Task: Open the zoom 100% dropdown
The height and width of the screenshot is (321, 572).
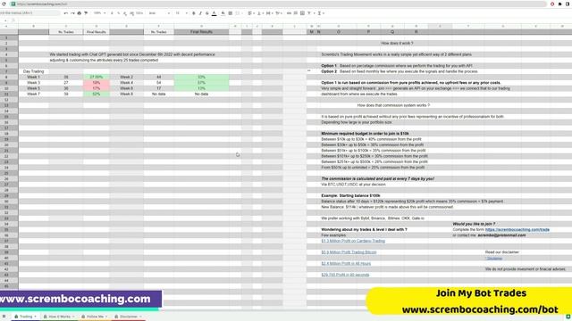Action: 99,13
